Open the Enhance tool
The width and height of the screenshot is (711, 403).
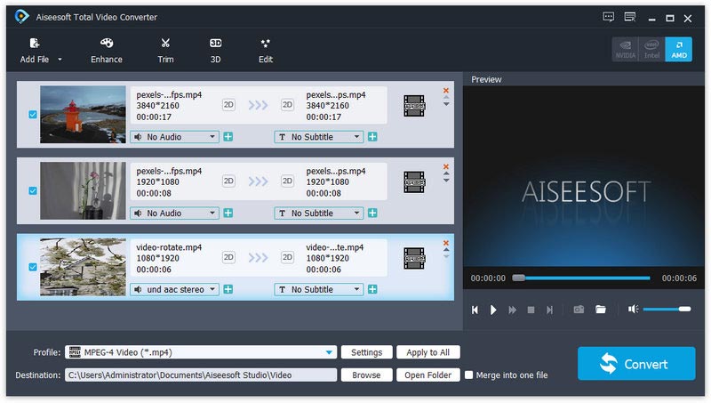[106, 51]
